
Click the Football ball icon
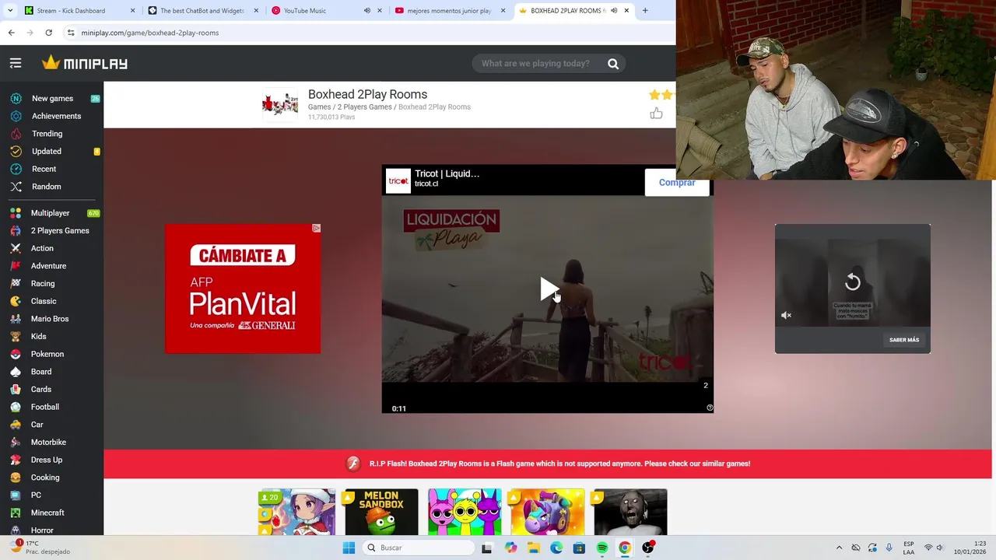16,407
